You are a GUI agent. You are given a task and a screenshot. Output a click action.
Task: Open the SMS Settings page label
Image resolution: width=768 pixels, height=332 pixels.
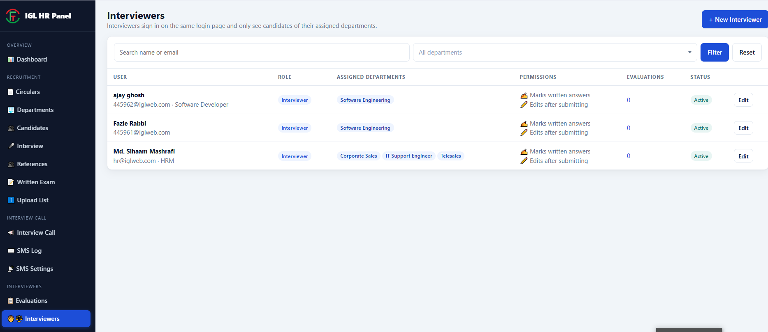coord(35,269)
